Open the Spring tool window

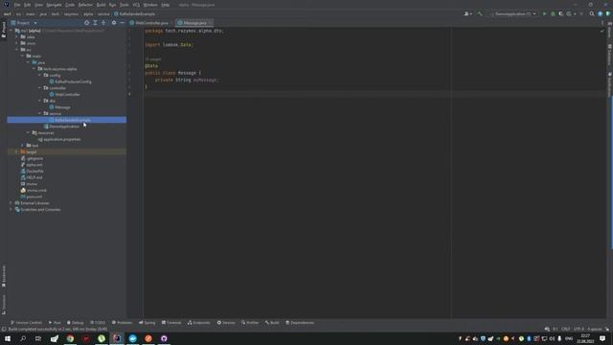[x=147, y=323]
